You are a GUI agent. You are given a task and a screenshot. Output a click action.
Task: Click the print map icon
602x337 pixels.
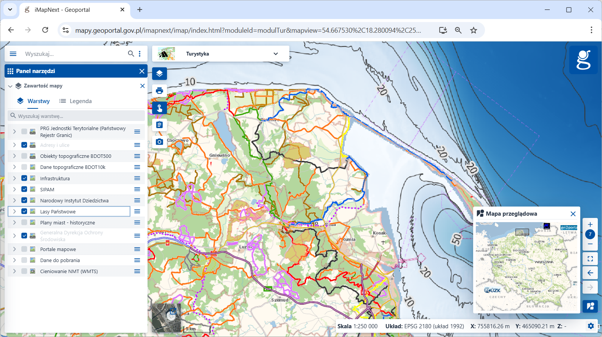[x=159, y=91]
